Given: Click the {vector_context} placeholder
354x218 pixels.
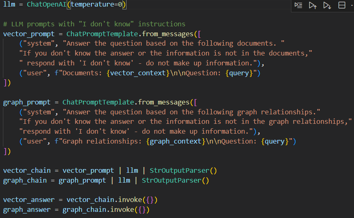Looking at the screenshot, I should click(138, 73).
